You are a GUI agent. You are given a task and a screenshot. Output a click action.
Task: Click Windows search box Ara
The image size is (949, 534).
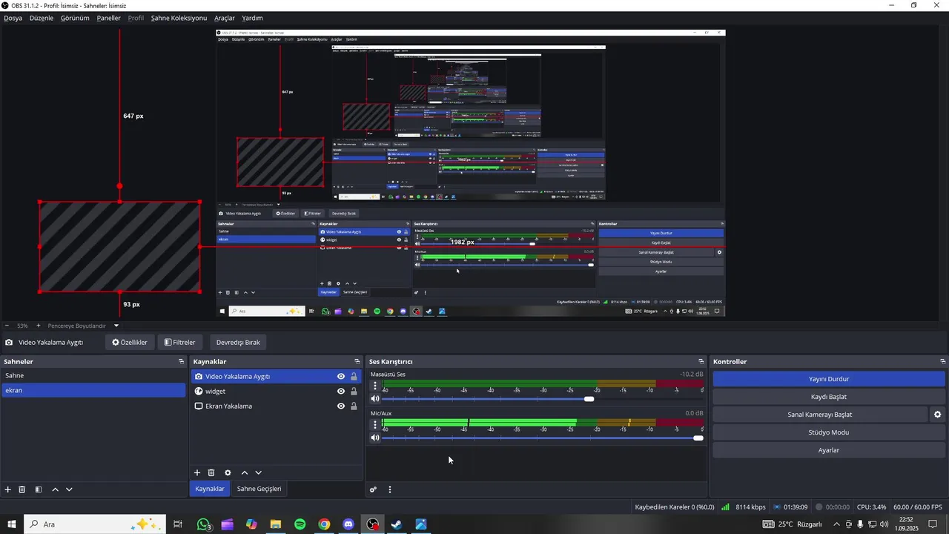pyautogui.click(x=95, y=524)
